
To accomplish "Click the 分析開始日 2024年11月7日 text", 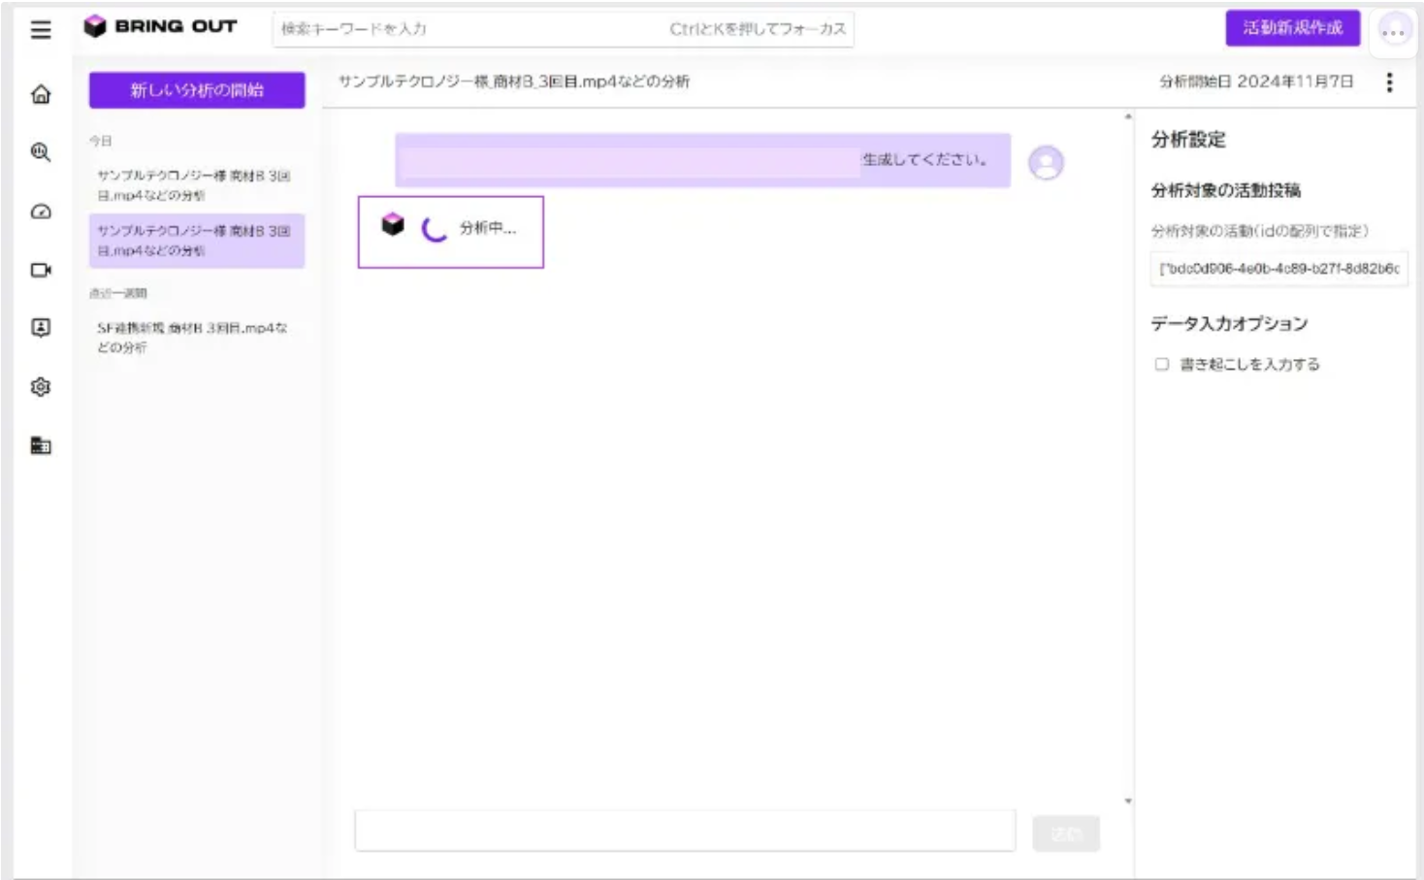I will click(1256, 81).
